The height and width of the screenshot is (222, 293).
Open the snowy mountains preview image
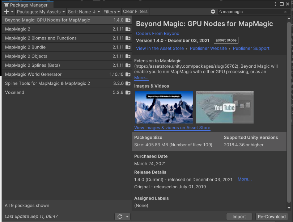pos(164,107)
